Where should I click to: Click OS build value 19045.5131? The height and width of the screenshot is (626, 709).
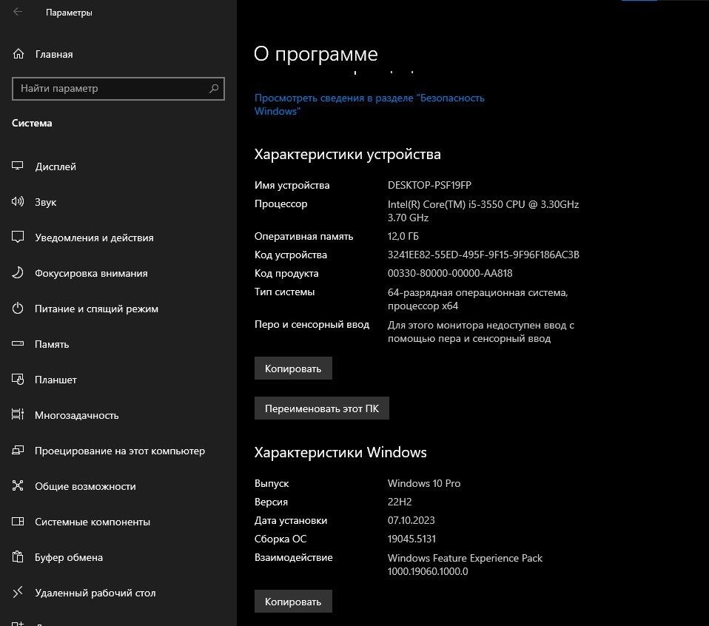[411, 539]
